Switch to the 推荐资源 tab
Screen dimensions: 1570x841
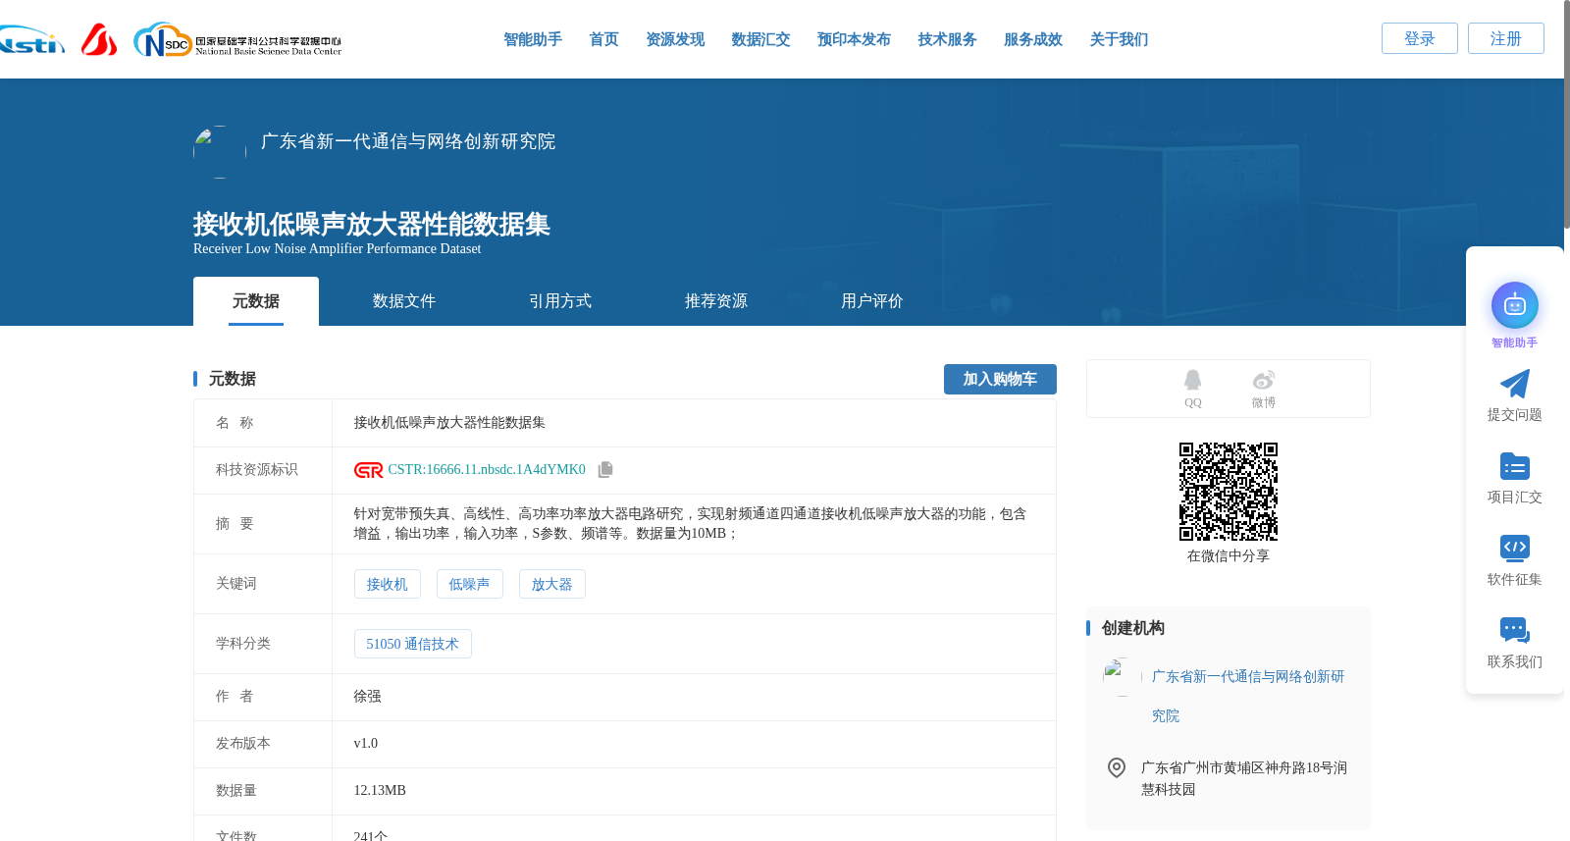point(716,301)
